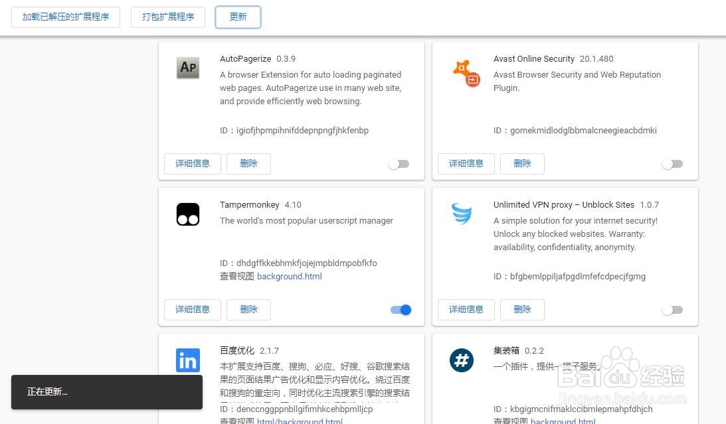Viewport: 726px width, 424px height.
Task: Click the 百度优化 extension icon
Action: click(188, 360)
